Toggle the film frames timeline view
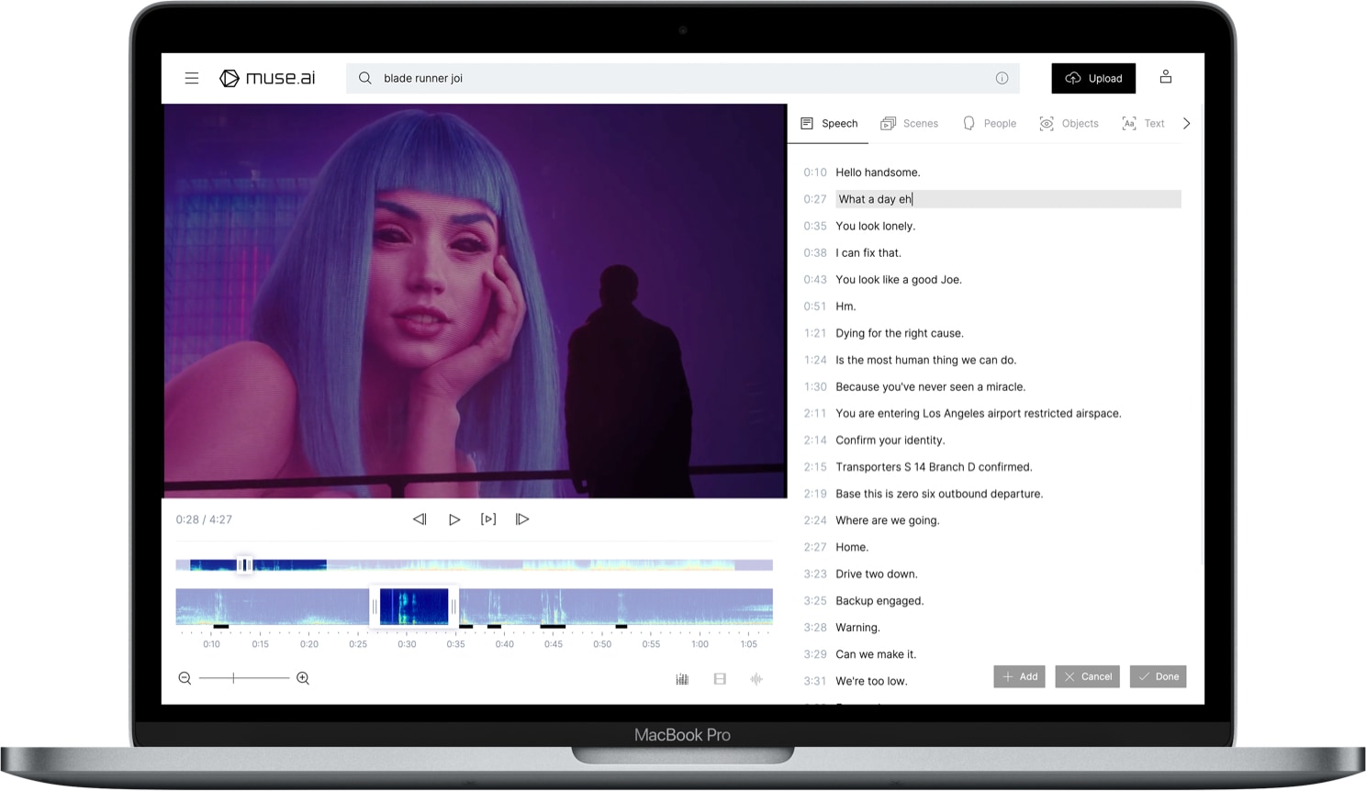 tap(720, 679)
